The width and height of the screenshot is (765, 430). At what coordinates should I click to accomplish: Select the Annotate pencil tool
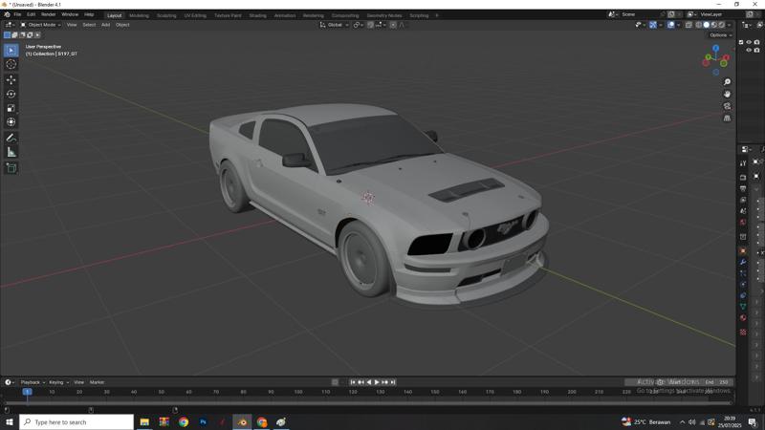[11, 138]
